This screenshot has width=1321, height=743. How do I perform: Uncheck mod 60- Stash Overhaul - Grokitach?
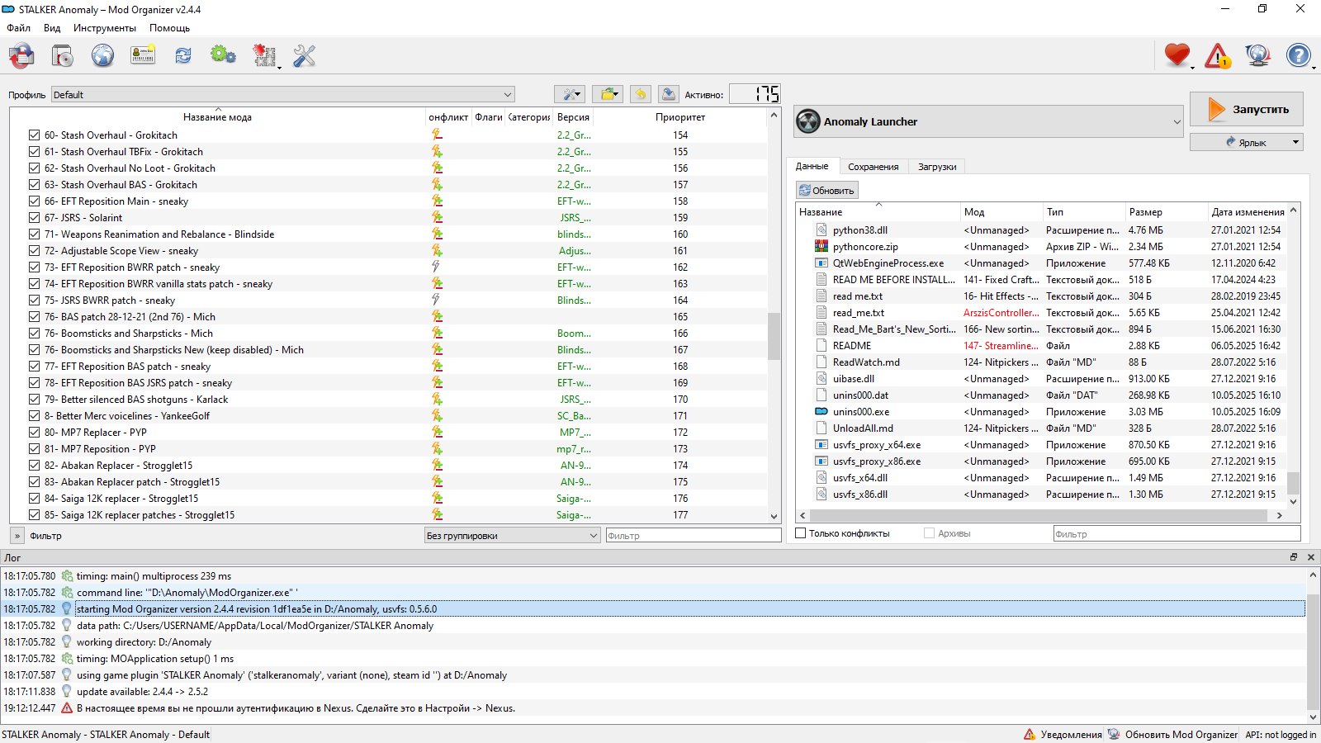[x=34, y=135]
